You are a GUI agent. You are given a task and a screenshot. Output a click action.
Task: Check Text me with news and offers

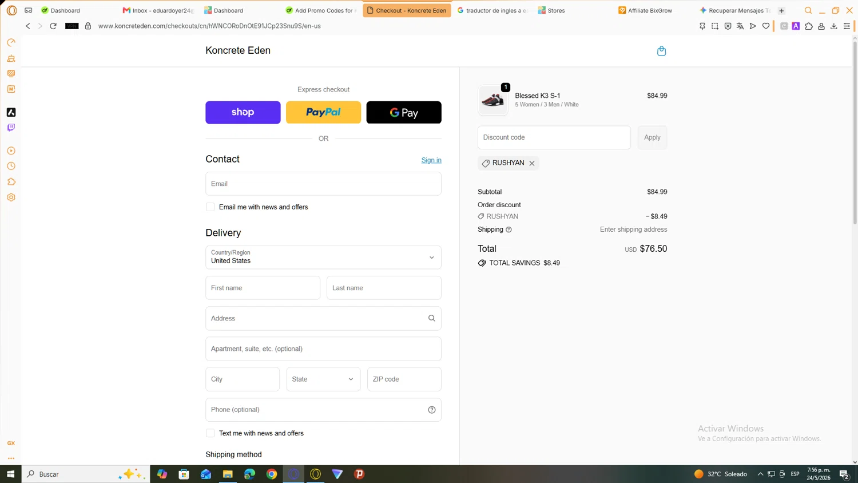point(210,433)
